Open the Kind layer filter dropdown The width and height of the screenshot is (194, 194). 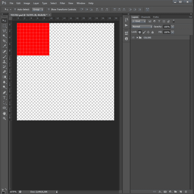[139, 21]
